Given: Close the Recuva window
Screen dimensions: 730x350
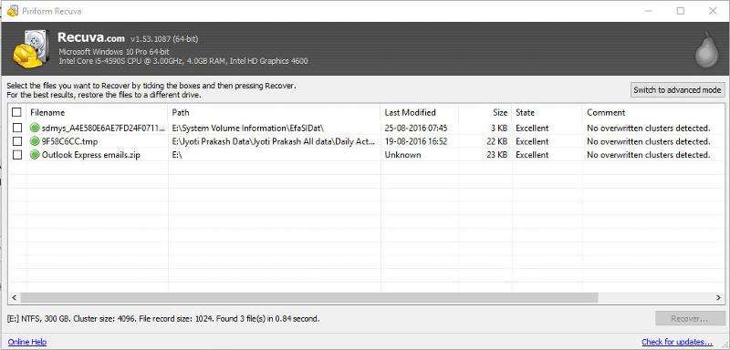Looking at the screenshot, I should click(713, 11).
